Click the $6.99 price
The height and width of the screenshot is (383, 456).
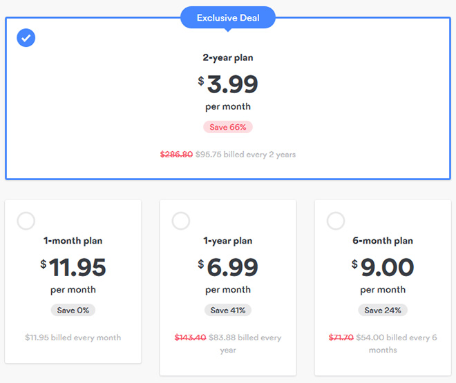tap(228, 267)
